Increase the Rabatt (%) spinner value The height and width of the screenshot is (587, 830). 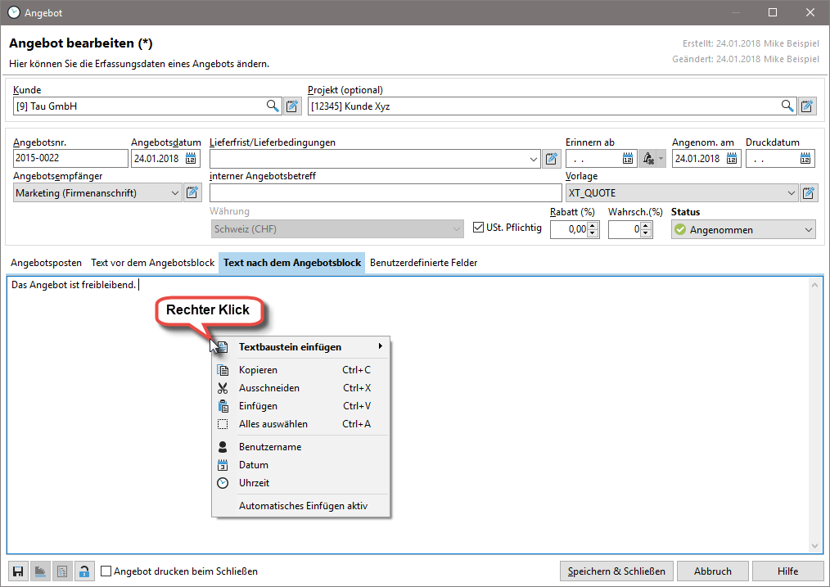coord(594,226)
